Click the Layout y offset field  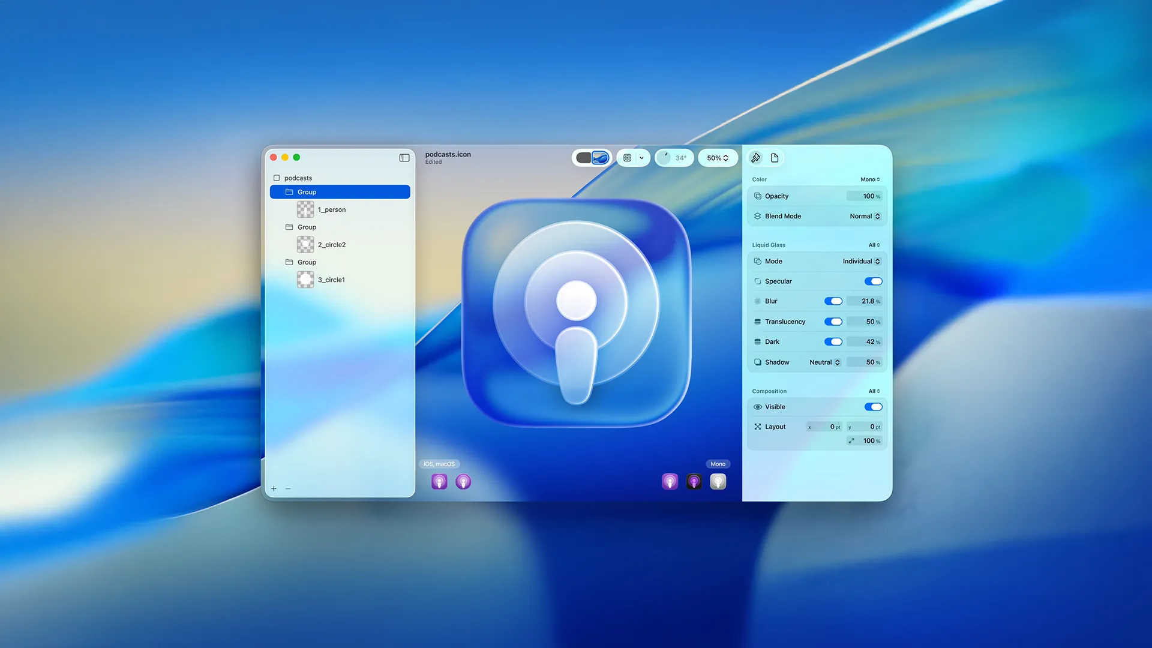point(864,427)
